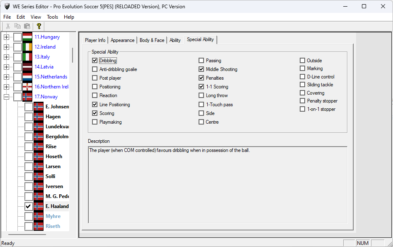
Task: Select player Lundekvam in the tree
Action: [x=57, y=127]
